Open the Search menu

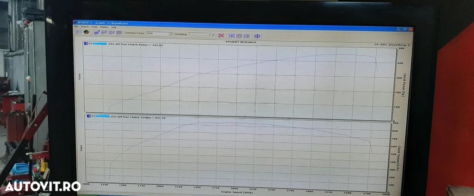tap(85, 27)
